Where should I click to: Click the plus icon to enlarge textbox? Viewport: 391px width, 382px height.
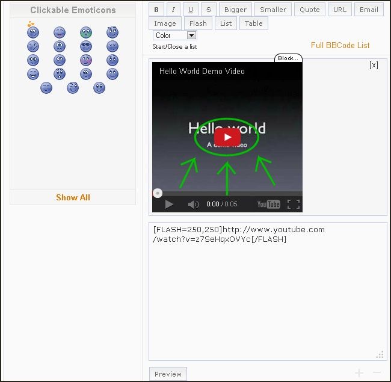pyautogui.click(x=359, y=373)
